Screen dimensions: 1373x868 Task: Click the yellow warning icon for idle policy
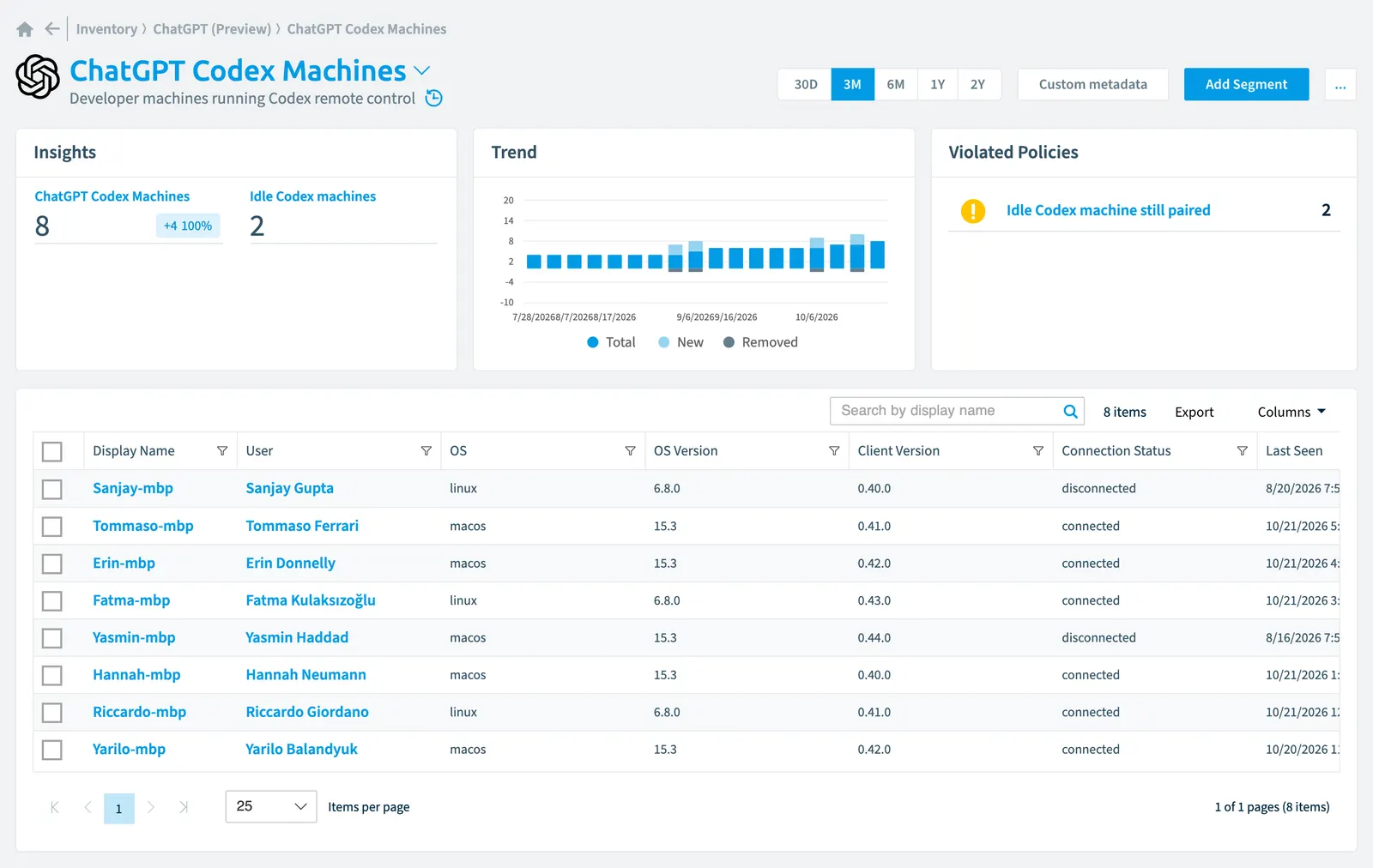973,210
